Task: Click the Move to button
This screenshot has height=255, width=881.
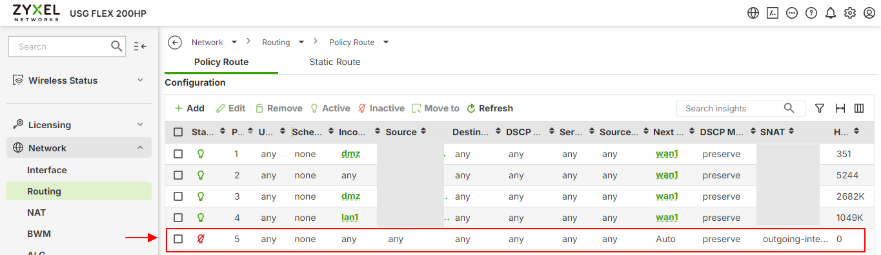Action: tap(436, 108)
